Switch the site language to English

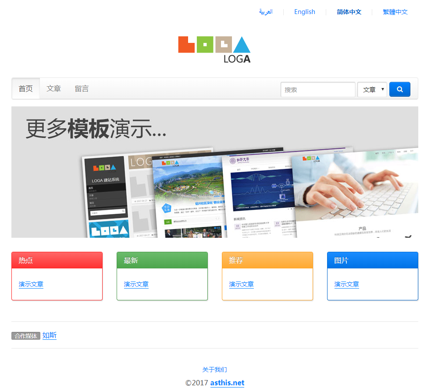[304, 12]
